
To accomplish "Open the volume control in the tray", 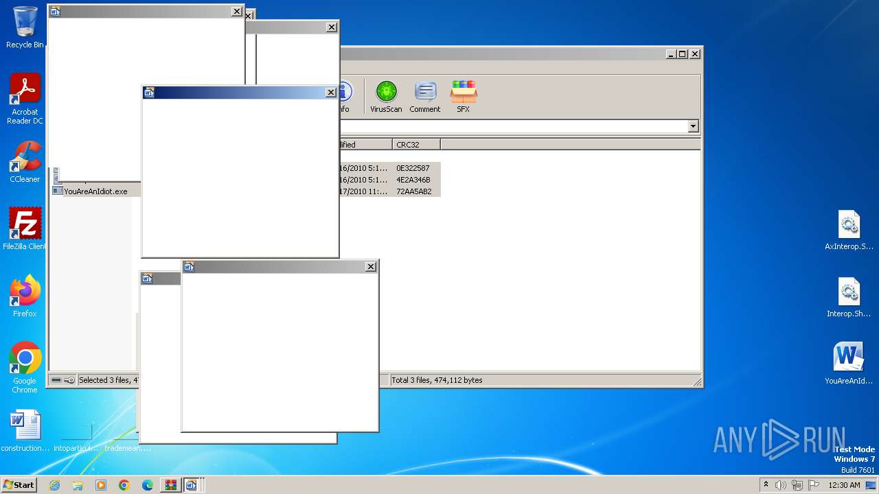I will (x=781, y=485).
